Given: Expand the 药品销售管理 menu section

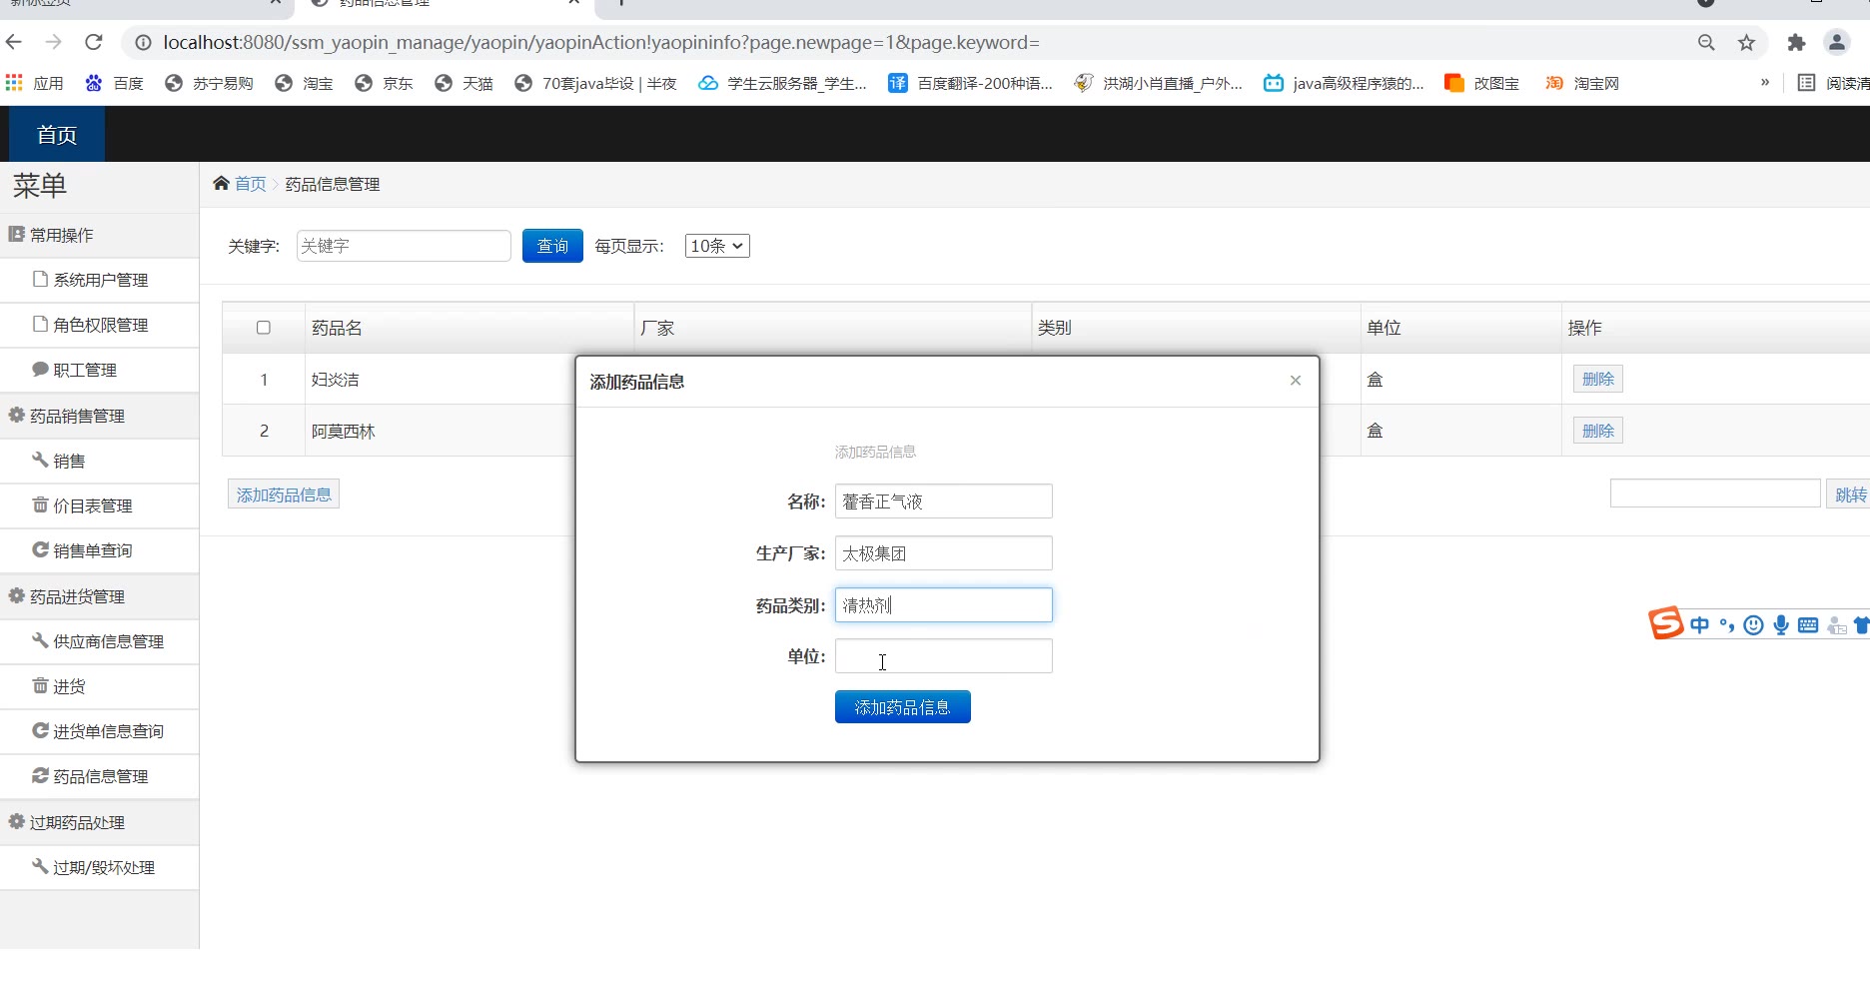Looking at the screenshot, I should pos(77,416).
